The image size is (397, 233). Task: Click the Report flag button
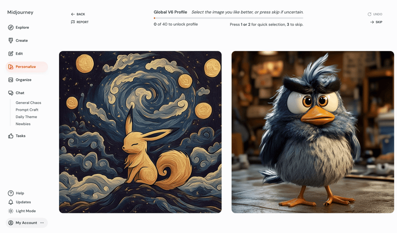pyautogui.click(x=80, y=22)
